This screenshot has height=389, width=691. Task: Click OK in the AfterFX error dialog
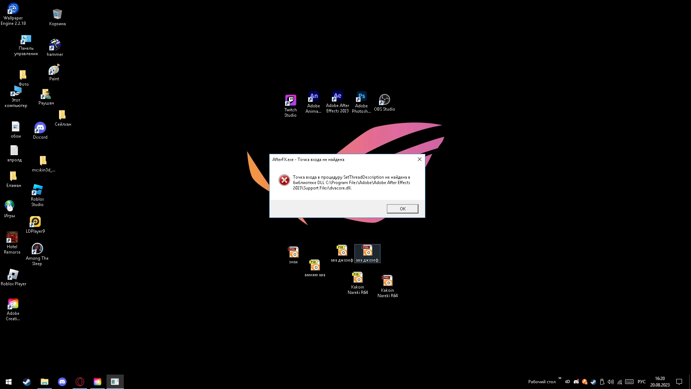[402, 209]
